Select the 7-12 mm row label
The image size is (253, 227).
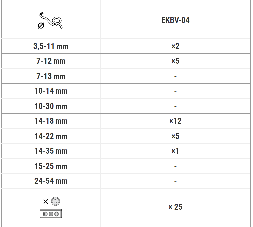click(51, 61)
